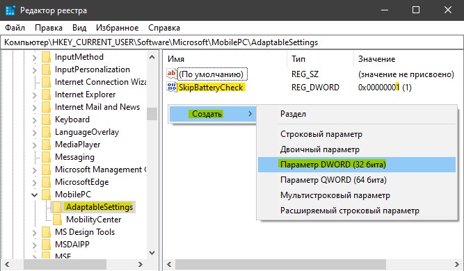Screen dimensions: 464x271
Task: Select the AdaptableSettings tree key
Action: [99, 207]
